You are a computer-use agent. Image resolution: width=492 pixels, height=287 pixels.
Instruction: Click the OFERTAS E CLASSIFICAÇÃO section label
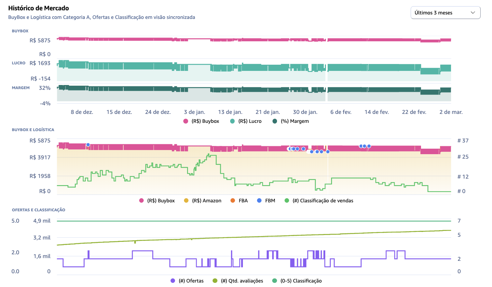click(39, 210)
